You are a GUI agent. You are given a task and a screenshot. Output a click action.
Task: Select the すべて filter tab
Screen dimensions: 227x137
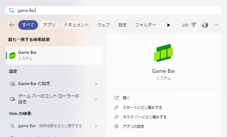[28, 25]
